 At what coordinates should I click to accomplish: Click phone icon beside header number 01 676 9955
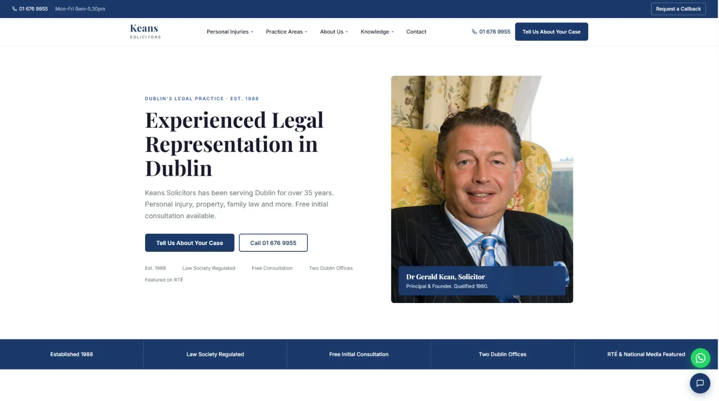(x=474, y=32)
